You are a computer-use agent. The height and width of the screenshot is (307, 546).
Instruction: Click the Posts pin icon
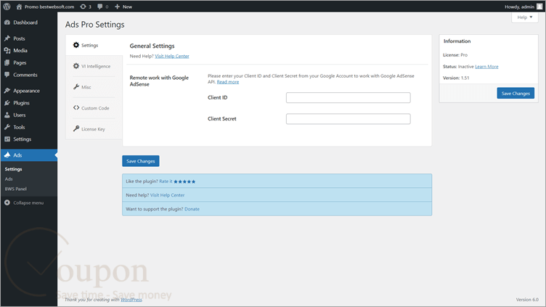coord(7,38)
